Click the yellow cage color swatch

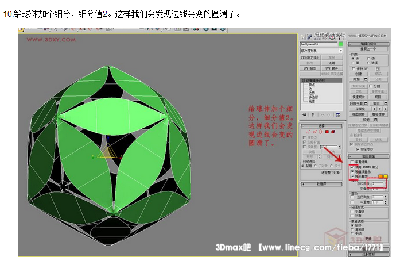tap(386, 177)
